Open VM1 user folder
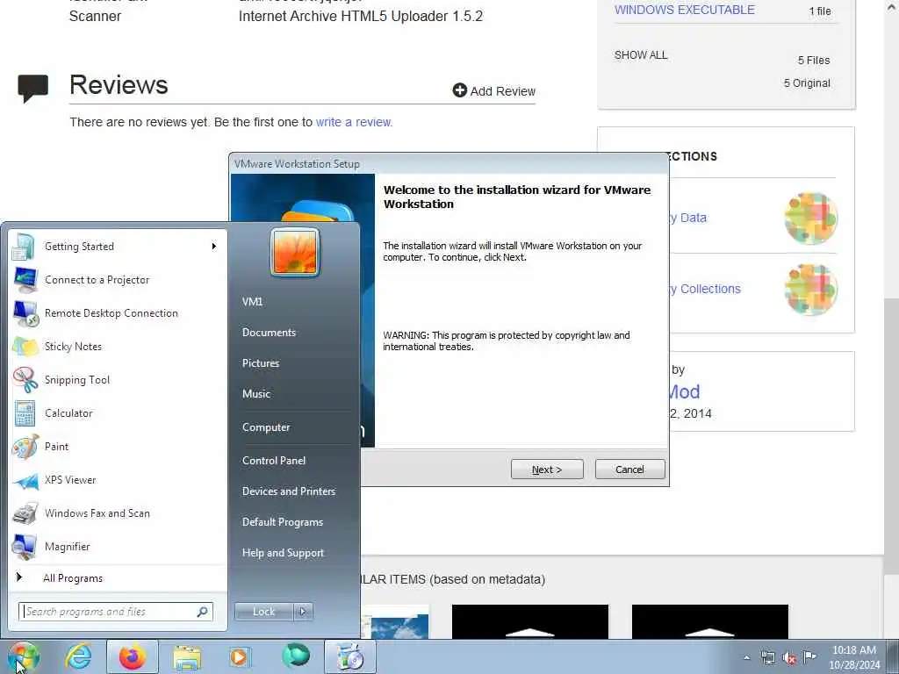The width and height of the screenshot is (899, 674). click(252, 302)
